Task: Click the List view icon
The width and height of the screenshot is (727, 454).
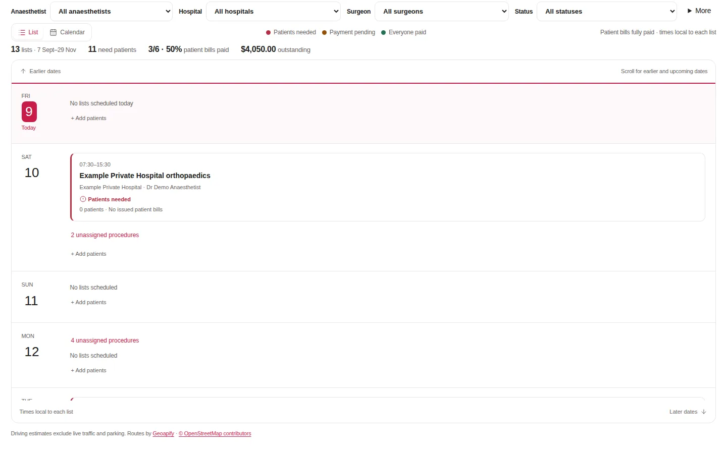Action: click(x=22, y=32)
